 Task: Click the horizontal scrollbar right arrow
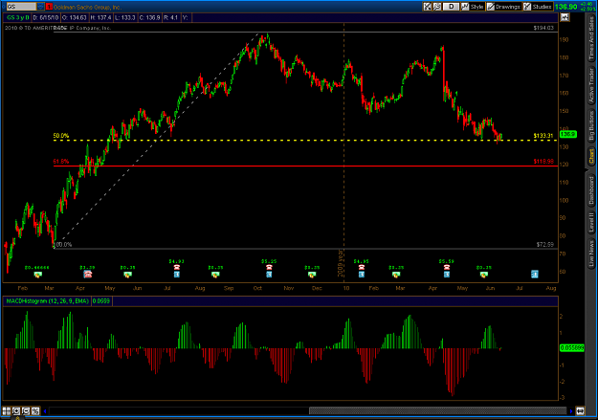(570, 411)
